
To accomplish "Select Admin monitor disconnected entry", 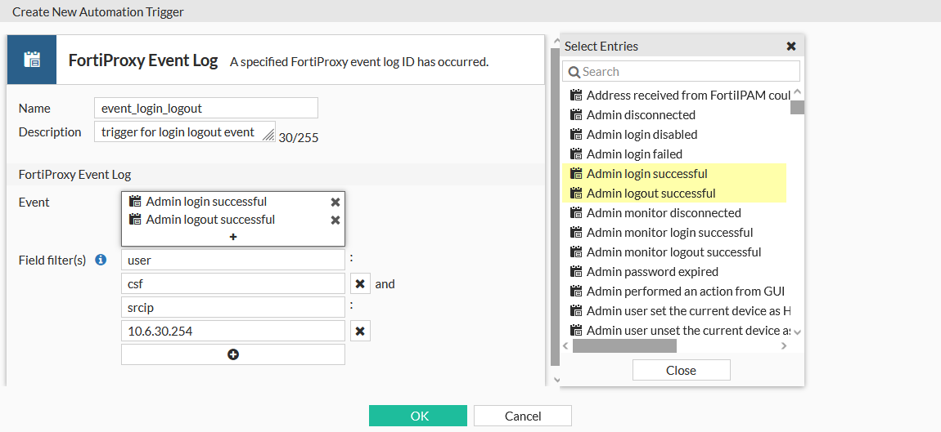I will (664, 212).
